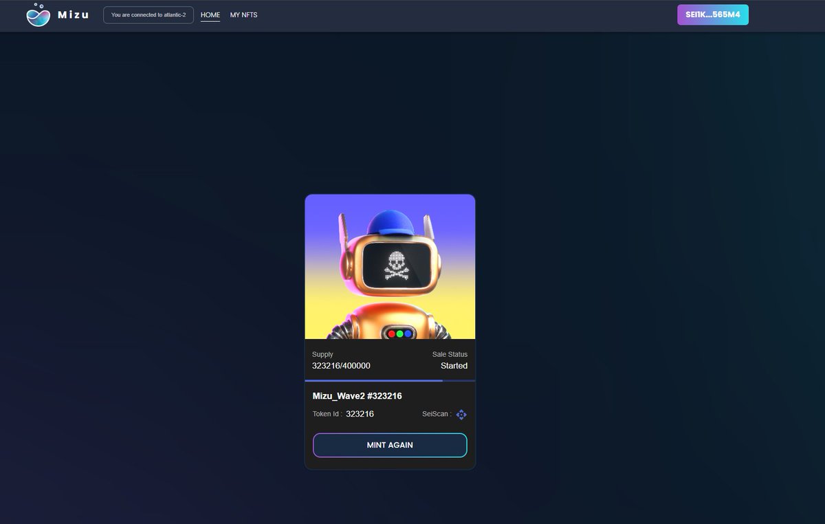Click the SEI1K...565M4 wallet button
The image size is (825, 524).
click(x=713, y=14)
